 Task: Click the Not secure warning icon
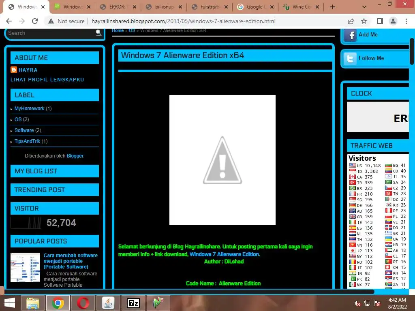(51, 21)
